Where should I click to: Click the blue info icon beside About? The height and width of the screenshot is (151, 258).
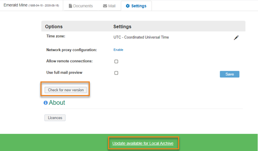pyautogui.click(x=46, y=103)
